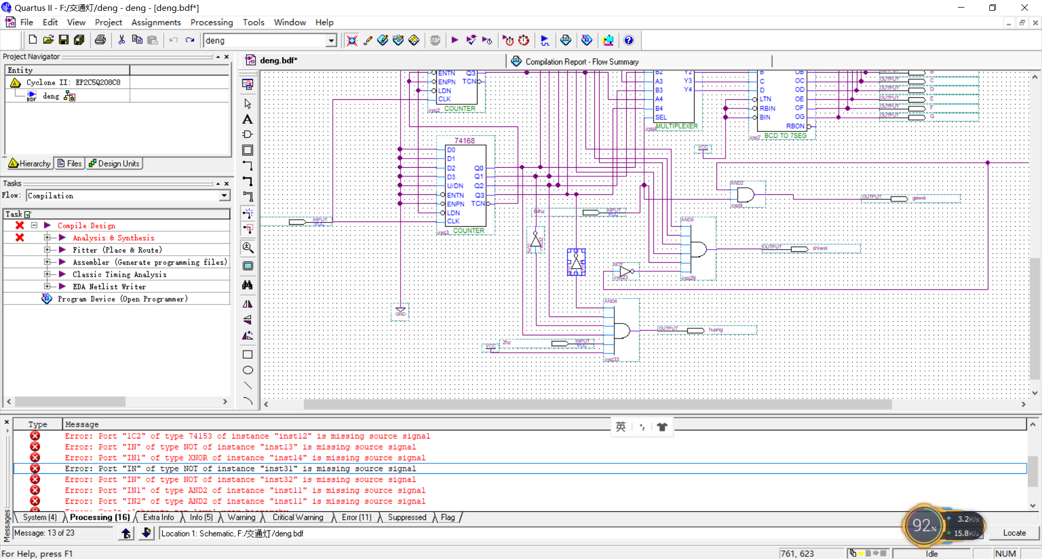This screenshot has height=559, width=1042.
Task: Click the schematic horizontal scrollbar
Action: pos(597,404)
